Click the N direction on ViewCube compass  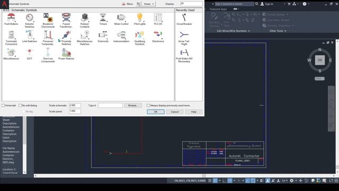[320, 50]
